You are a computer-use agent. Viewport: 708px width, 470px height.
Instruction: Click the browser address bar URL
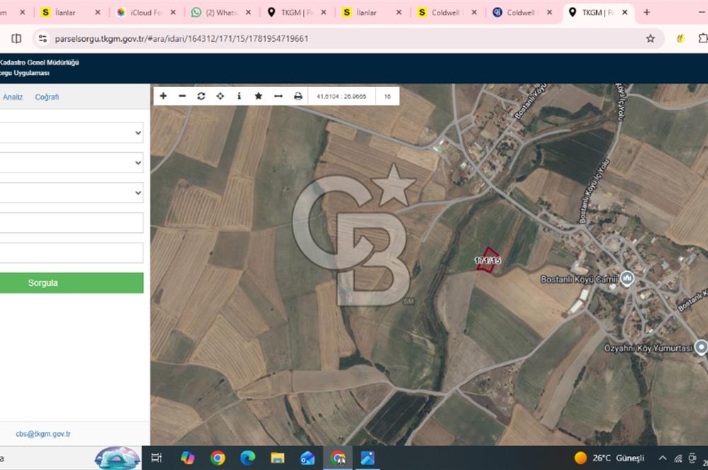(181, 39)
